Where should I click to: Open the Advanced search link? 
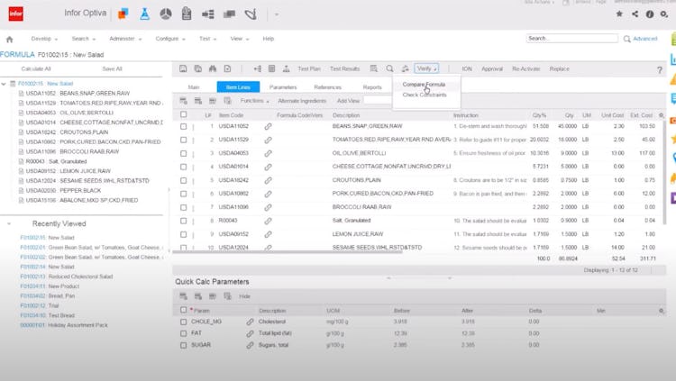pos(645,39)
